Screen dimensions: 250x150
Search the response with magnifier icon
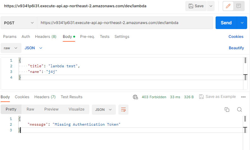[x=240, y=110]
